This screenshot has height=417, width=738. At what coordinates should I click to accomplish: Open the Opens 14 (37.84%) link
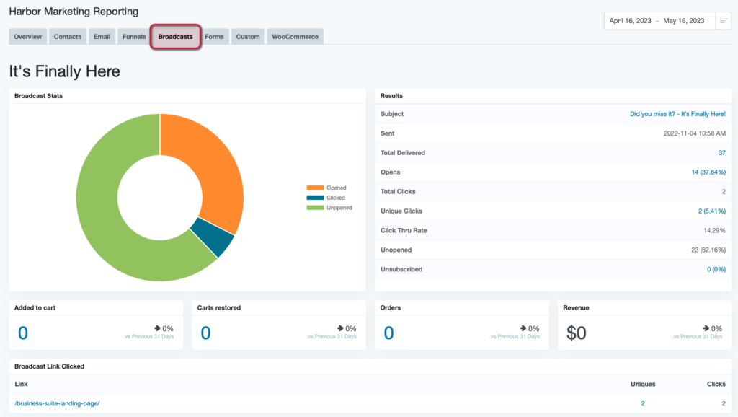point(708,172)
